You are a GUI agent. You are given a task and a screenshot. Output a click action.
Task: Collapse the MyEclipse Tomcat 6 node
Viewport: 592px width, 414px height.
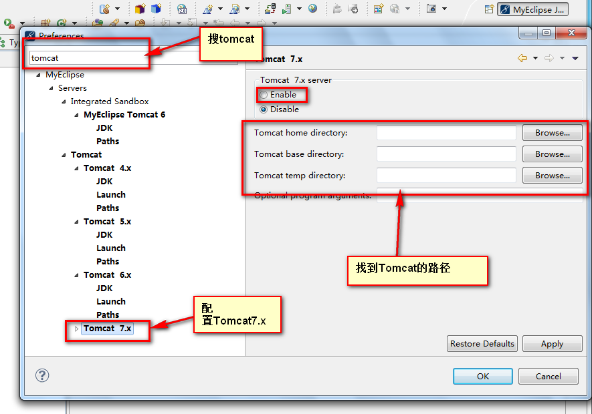(77, 115)
